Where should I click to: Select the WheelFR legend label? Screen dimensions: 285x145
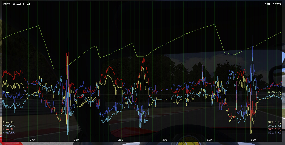pos(8,126)
